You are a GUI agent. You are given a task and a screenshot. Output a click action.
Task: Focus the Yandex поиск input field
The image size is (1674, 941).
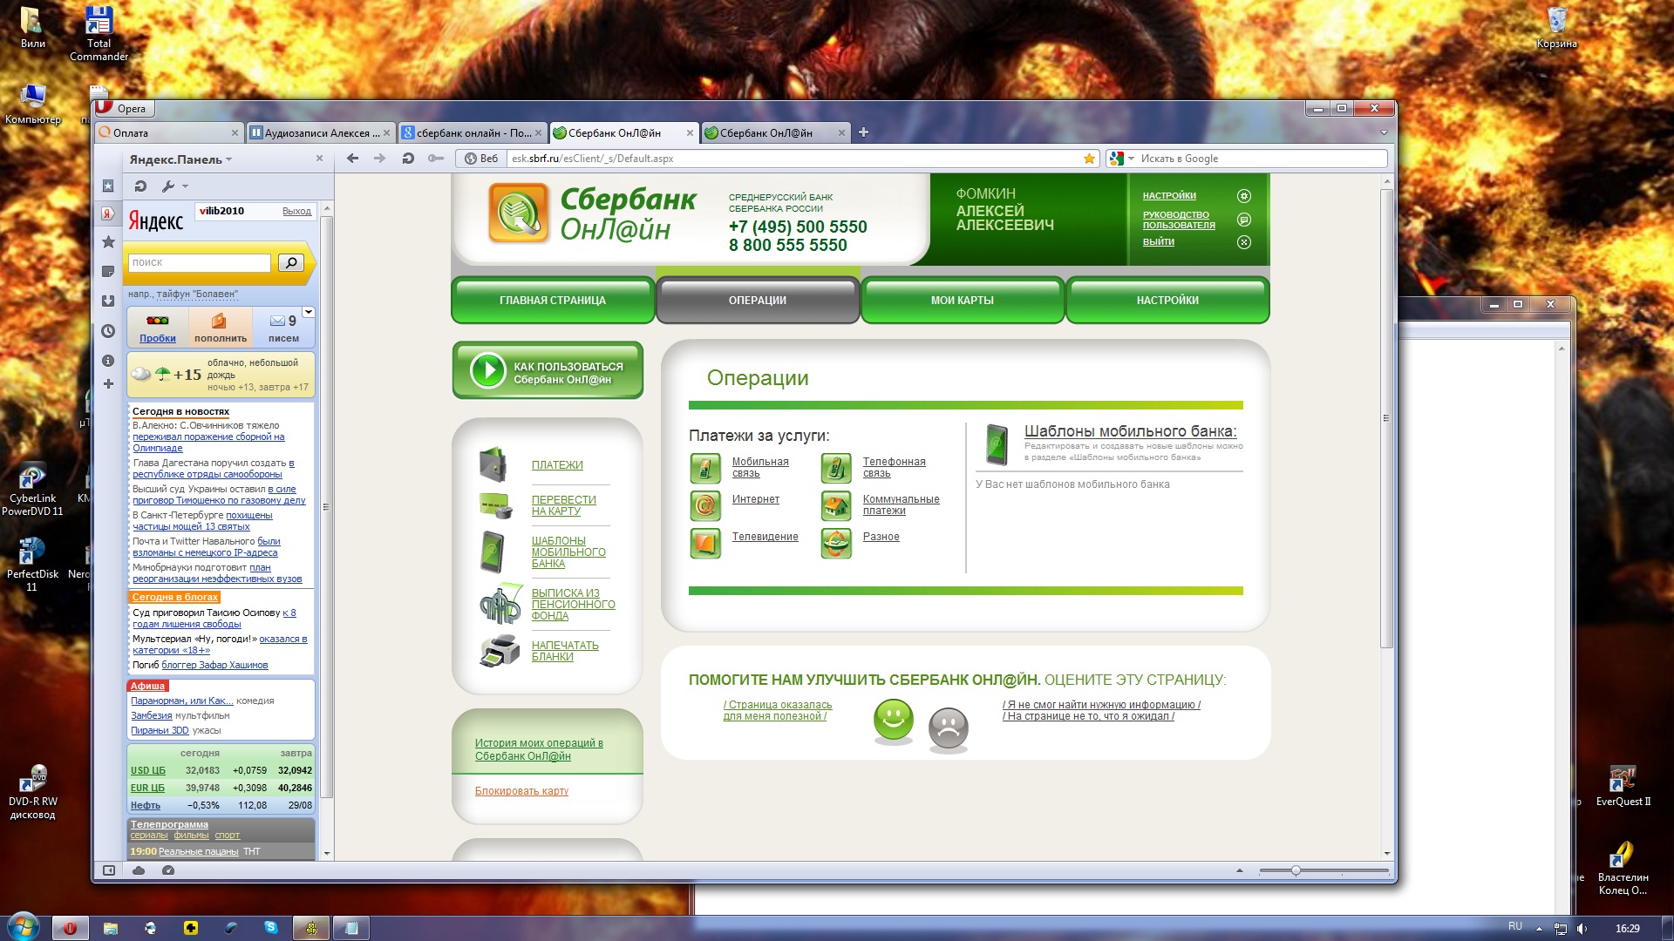(200, 262)
